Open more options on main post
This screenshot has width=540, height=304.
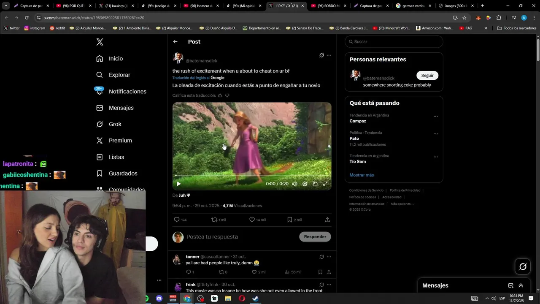tap(329, 55)
